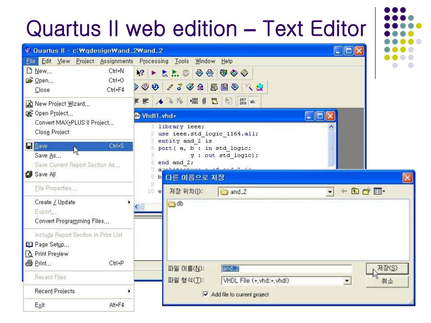Click the blue Start Analysis & Synthesis icon
Image resolution: width=431 pixels, height=323 pixels.
pos(165,73)
